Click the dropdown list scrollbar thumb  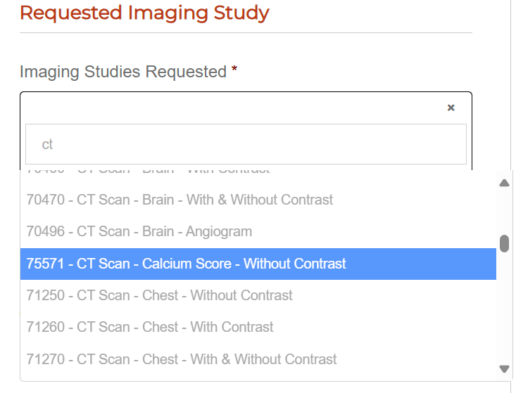tap(504, 243)
